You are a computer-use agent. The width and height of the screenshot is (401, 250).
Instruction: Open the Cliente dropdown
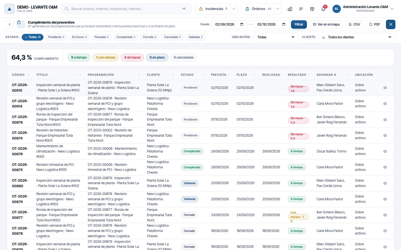(357, 37)
